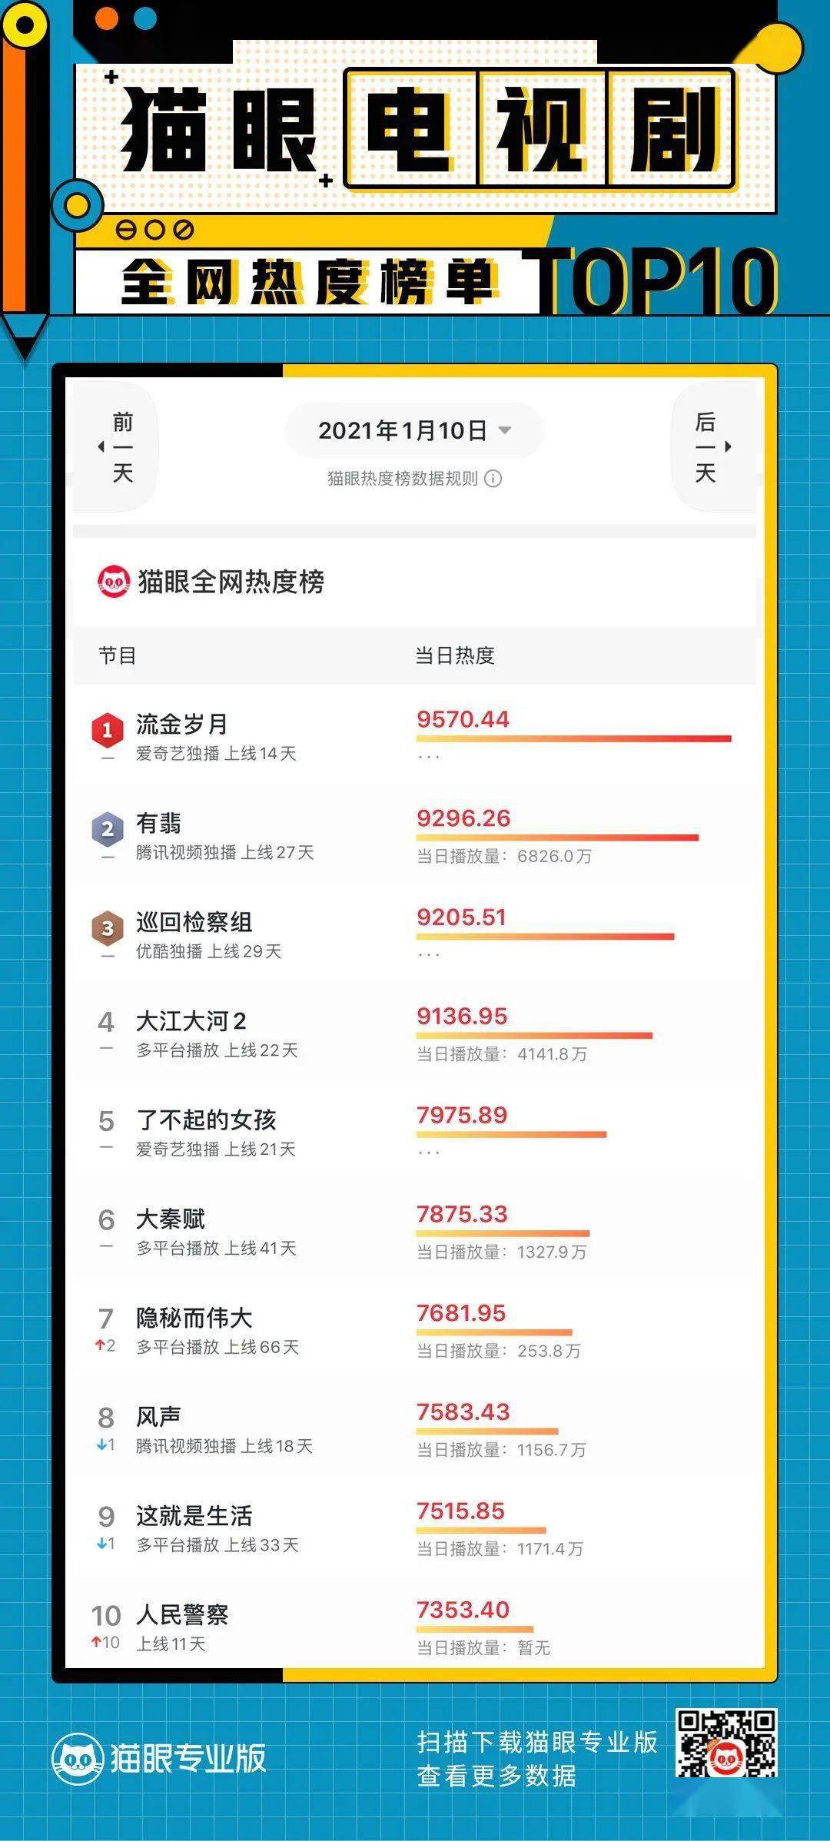Click the rank 2 silver badge icon

[108, 829]
